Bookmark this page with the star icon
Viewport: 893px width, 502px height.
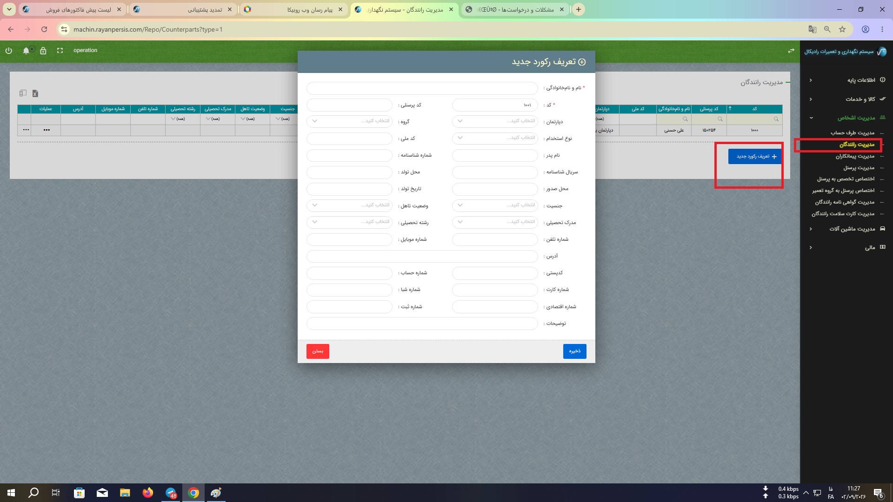tap(842, 29)
